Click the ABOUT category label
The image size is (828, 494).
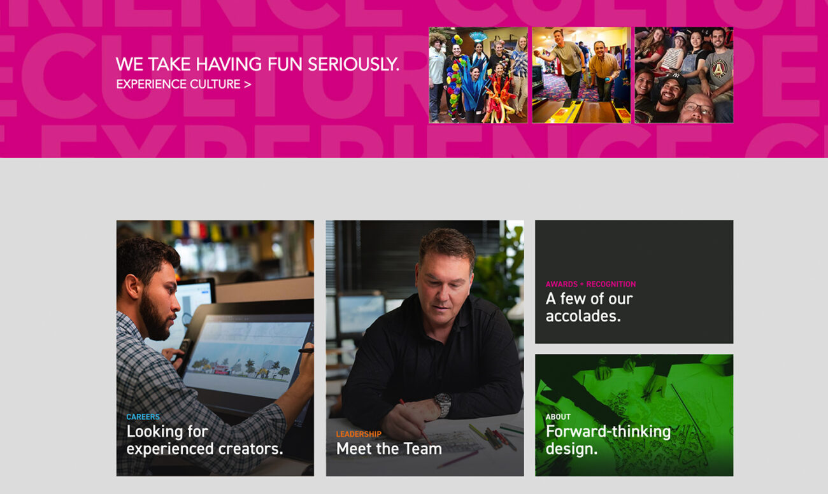pos(558,417)
